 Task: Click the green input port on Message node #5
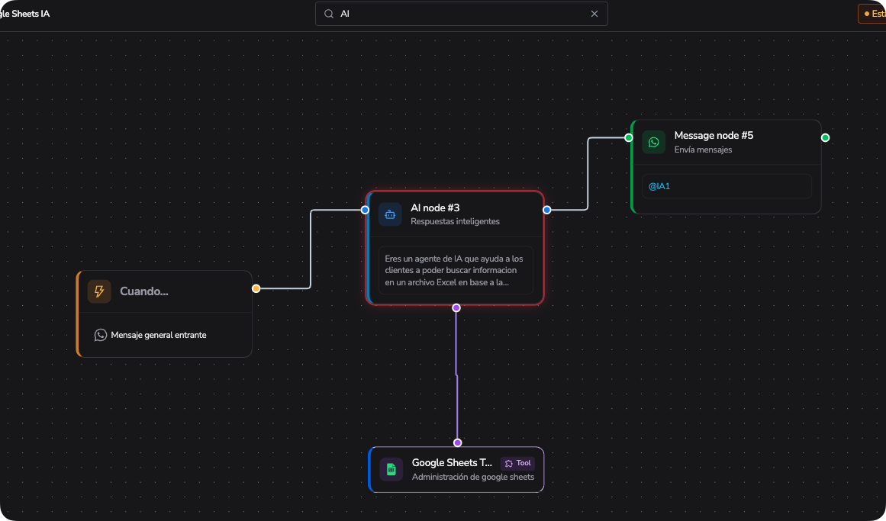coord(628,138)
